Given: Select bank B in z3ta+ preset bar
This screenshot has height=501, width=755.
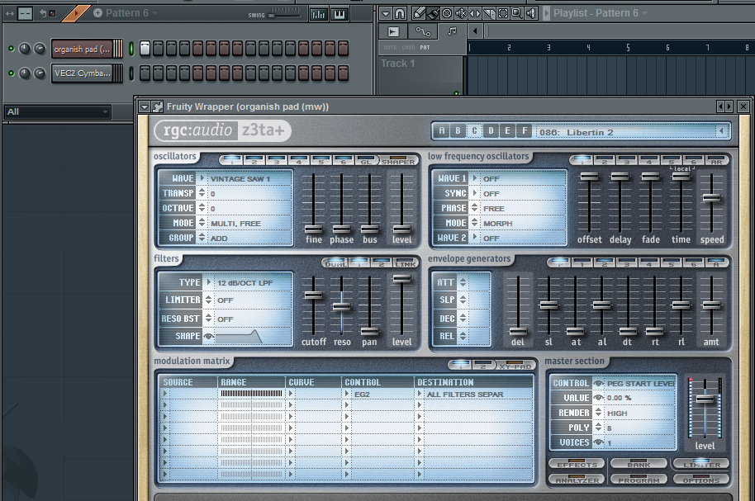Looking at the screenshot, I should coord(458,130).
